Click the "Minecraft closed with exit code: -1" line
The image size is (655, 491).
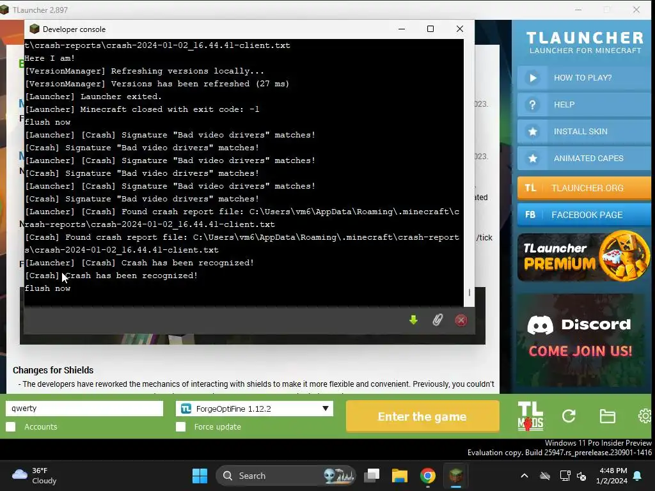click(x=142, y=109)
